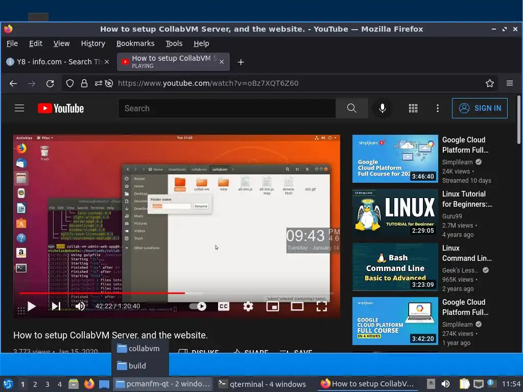Click the 11:54 panel clock
The image size is (523, 392).
pyautogui.click(x=511, y=384)
